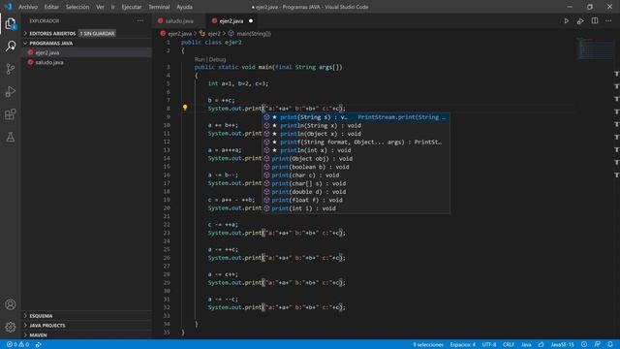
Task: Click the feedback icon in status bar
Action: pyautogui.click(x=597, y=344)
